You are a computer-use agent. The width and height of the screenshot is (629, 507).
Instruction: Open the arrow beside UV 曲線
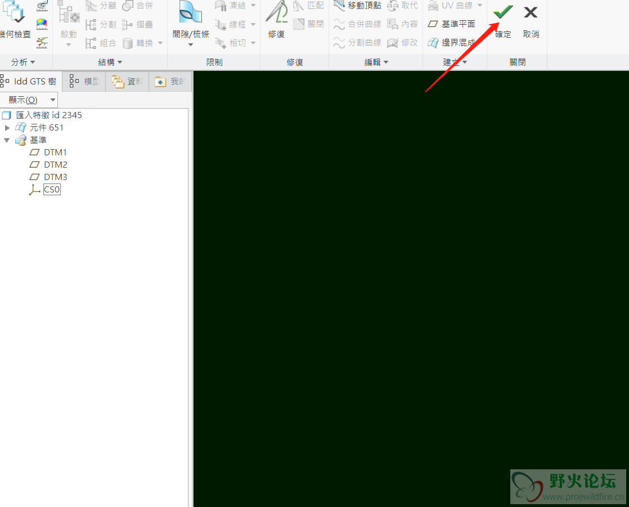[480, 6]
